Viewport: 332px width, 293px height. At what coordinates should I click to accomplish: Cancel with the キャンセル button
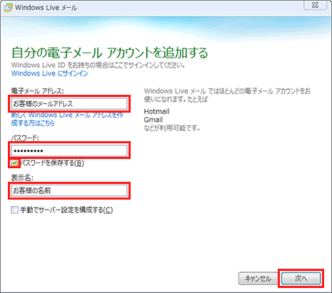(258, 278)
